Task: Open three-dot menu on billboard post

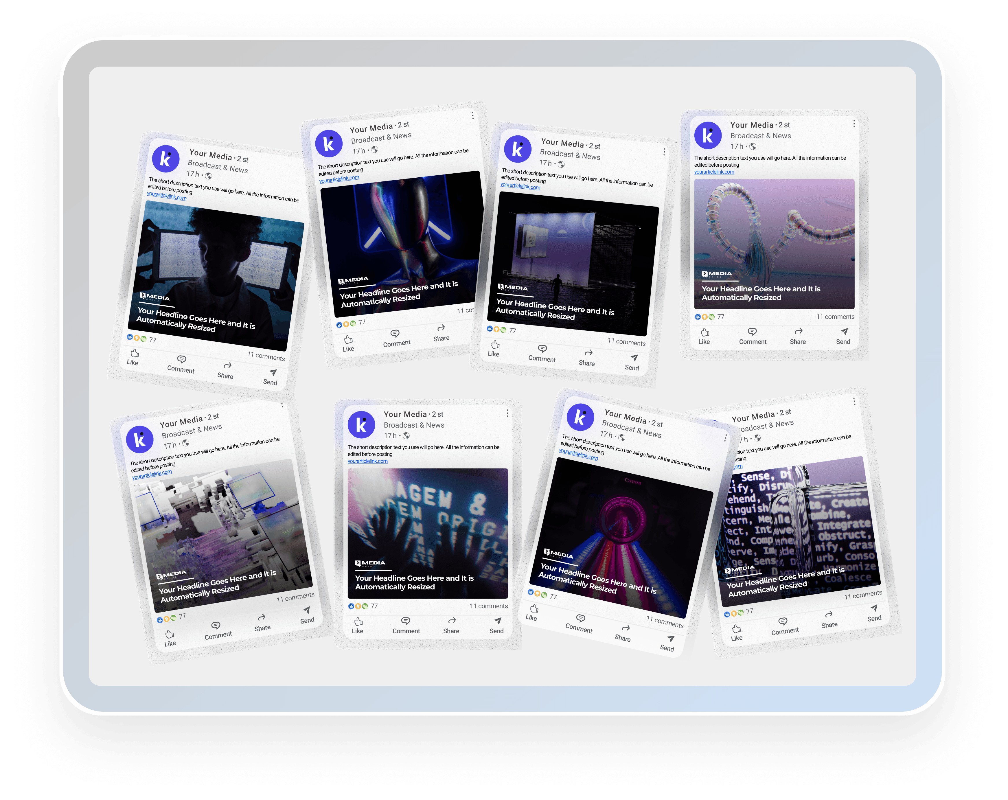Action: point(664,152)
